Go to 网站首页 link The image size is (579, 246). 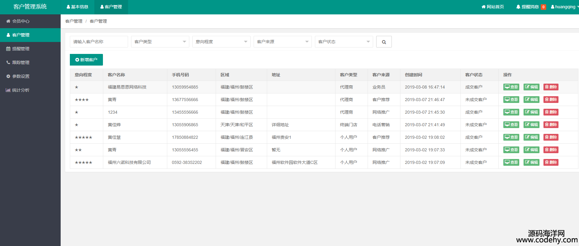click(x=493, y=7)
